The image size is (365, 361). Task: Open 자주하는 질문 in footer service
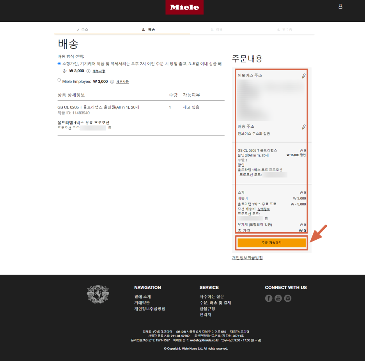click(x=212, y=297)
